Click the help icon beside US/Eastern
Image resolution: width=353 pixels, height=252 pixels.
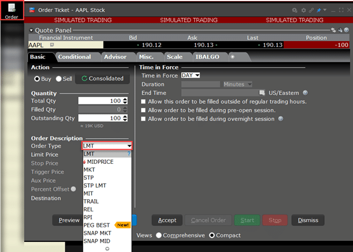[x=305, y=93]
